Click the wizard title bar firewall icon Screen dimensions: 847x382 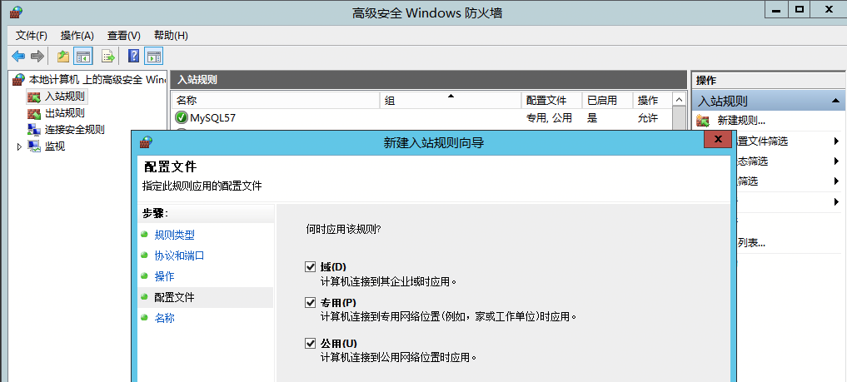coord(147,142)
